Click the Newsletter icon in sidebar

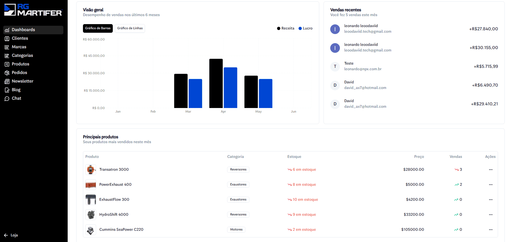click(x=7, y=81)
